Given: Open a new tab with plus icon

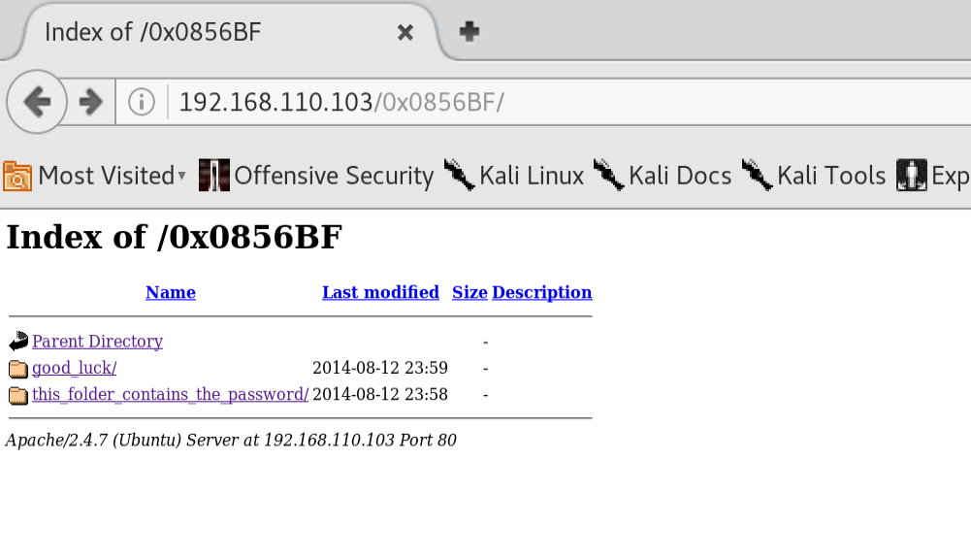Looking at the screenshot, I should tap(469, 32).
